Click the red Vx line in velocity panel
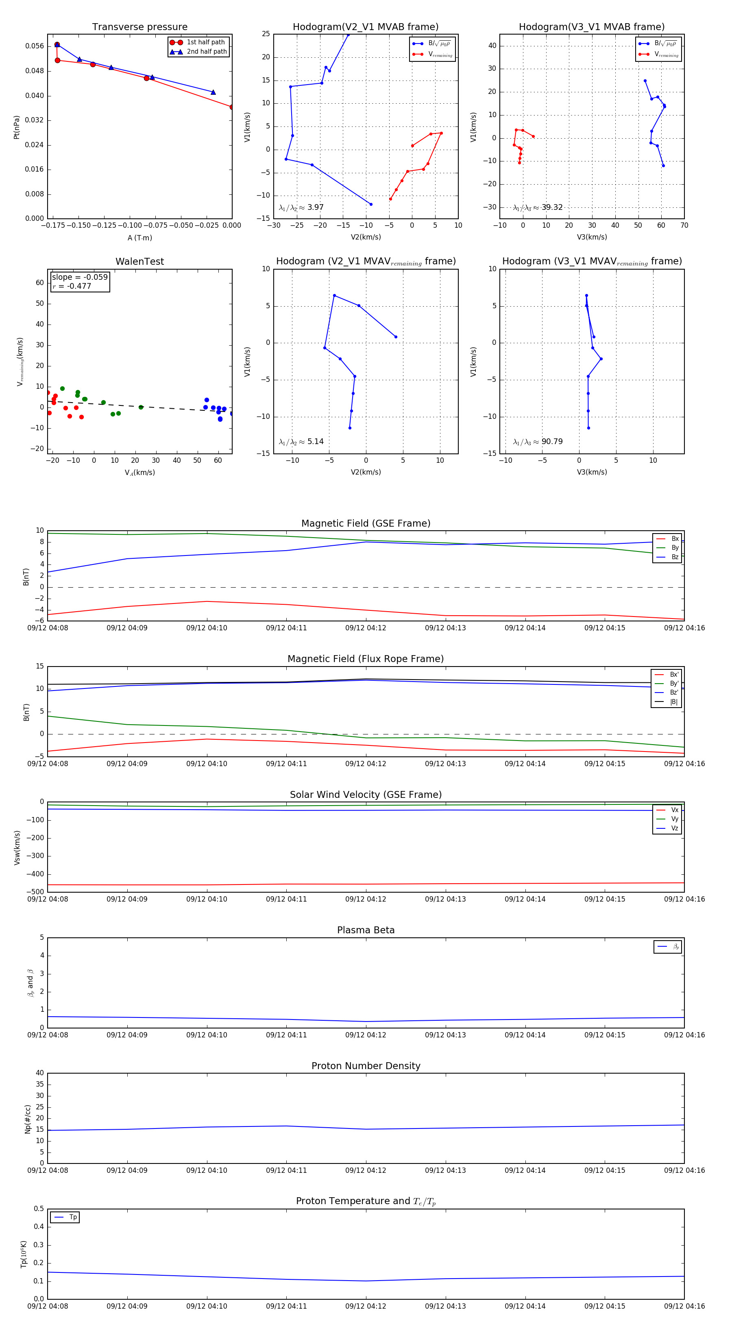This screenshot has width=732, height=1342. click(x=366, y=884)
